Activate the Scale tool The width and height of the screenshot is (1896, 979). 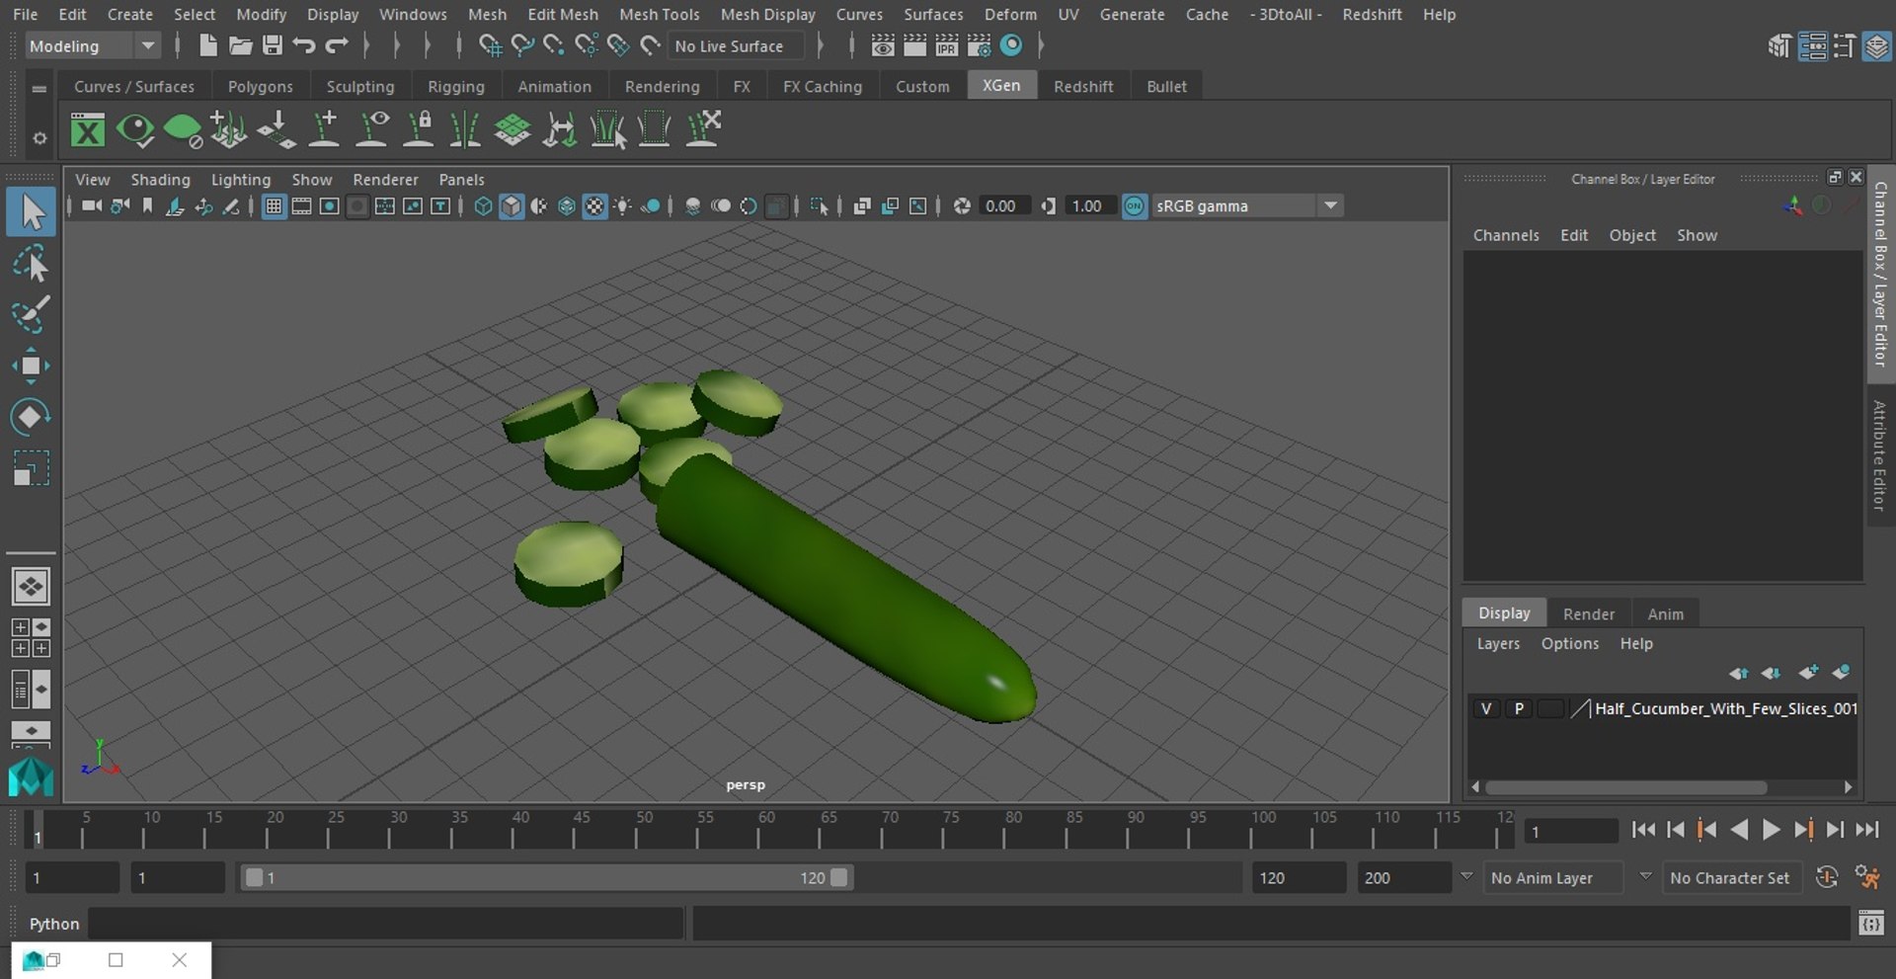pyautogui.click(x=31, y=468)
